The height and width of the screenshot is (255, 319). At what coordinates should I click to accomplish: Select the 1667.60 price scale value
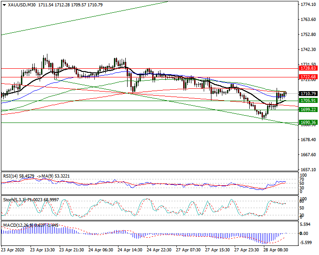click(x=309, y=155)
